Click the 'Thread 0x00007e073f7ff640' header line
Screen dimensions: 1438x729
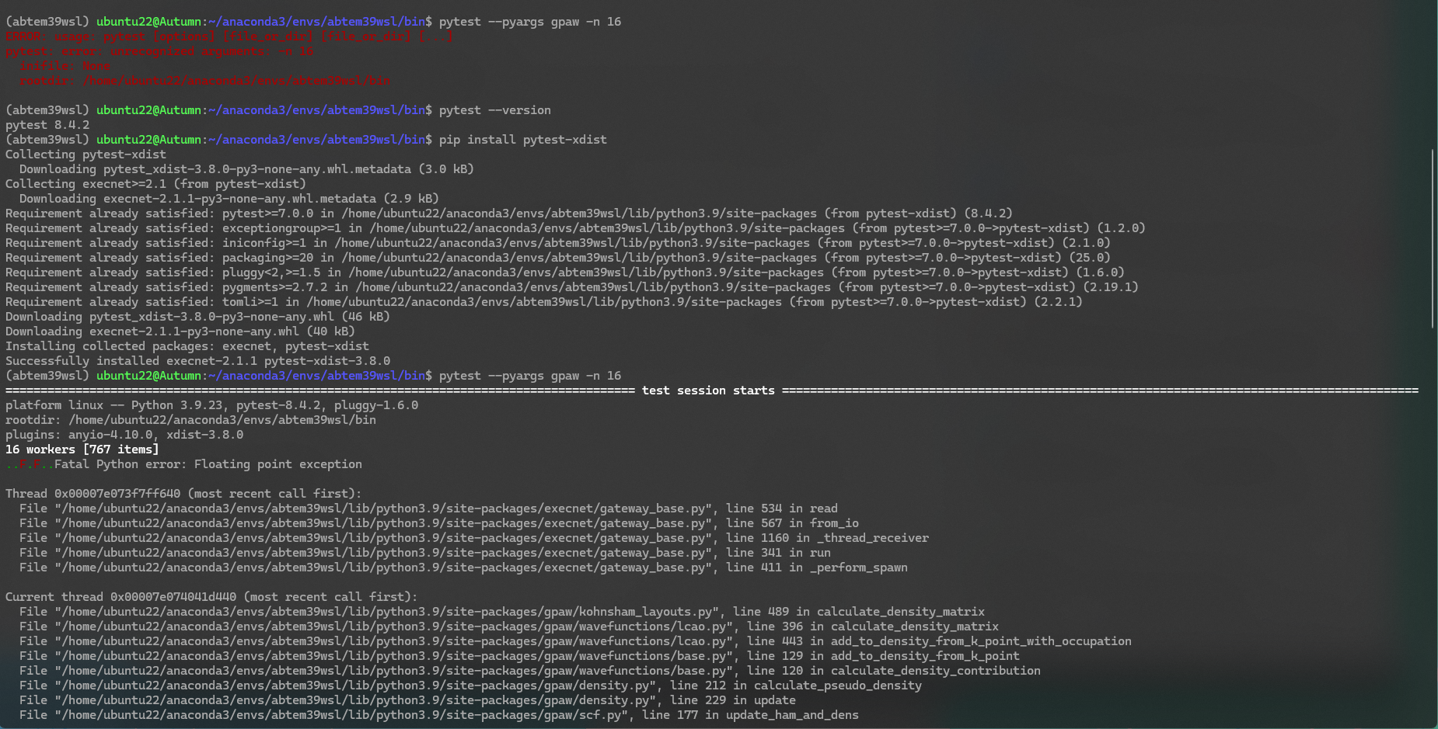[183, 494]
